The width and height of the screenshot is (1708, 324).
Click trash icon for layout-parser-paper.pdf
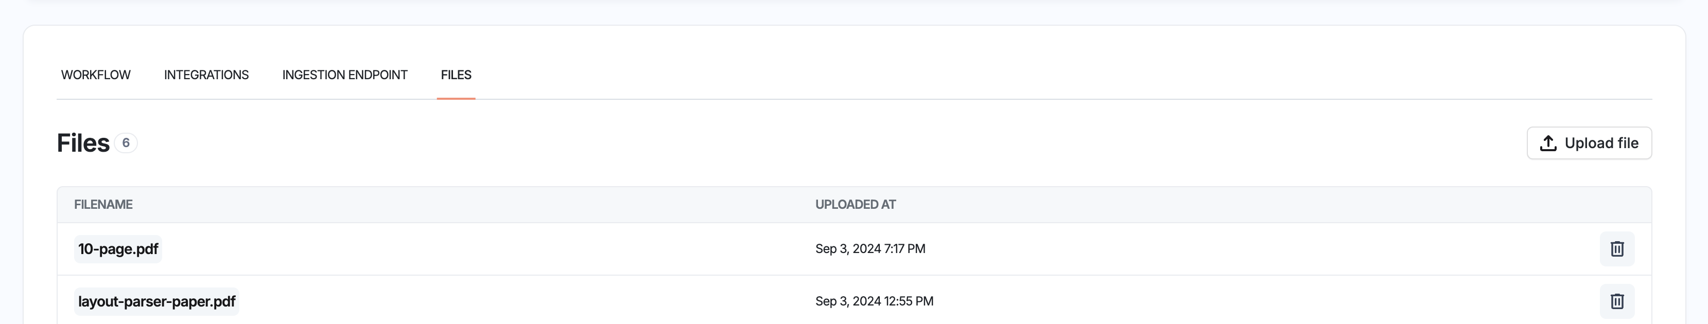click(1616, 301)
